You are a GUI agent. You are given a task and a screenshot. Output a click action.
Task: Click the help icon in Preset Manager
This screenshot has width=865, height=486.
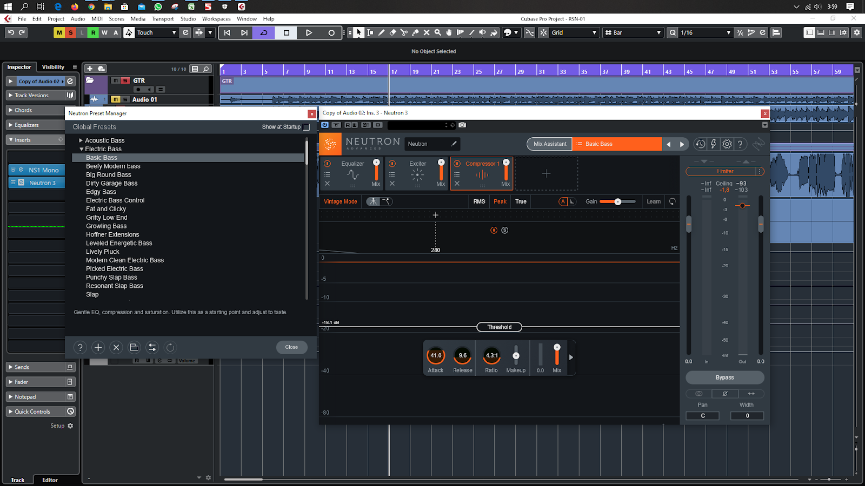(80, 347)
